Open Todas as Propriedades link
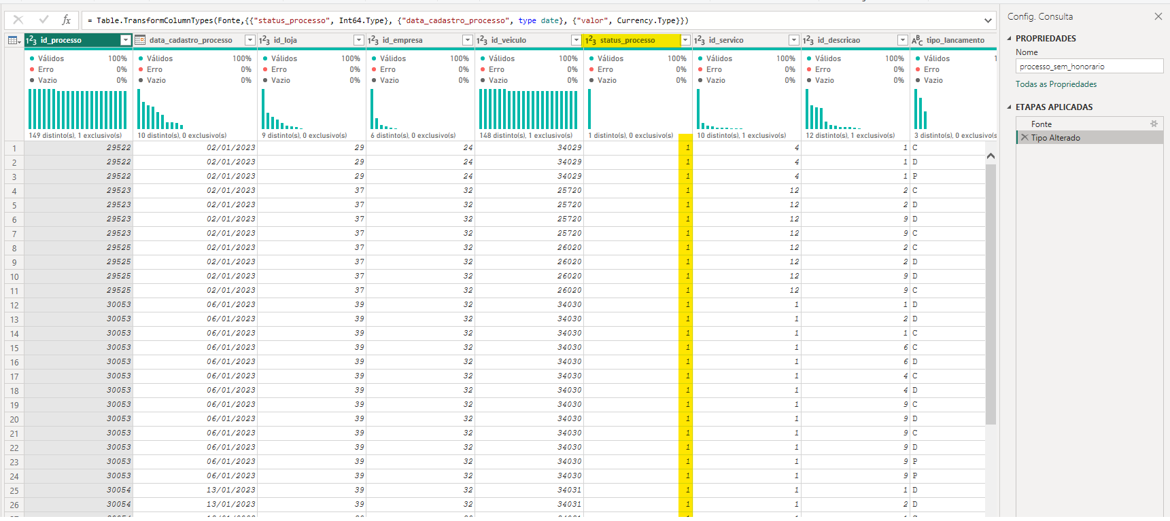Viewport: 1170px width, 521px height. (x=1056, y=84)
